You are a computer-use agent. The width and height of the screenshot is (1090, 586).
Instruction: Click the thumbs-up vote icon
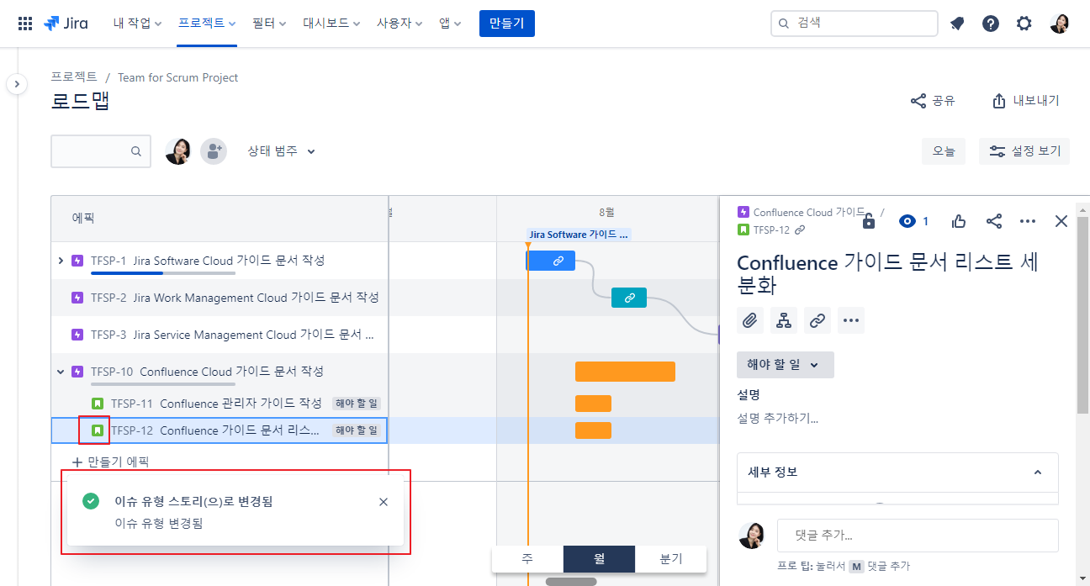[x=959, y=221]
